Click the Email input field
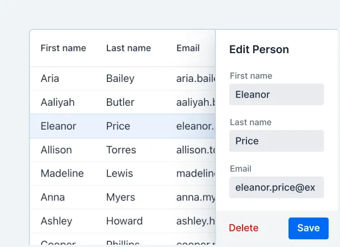The width and height of the screenshot is (340, 247). coord(276,188)
